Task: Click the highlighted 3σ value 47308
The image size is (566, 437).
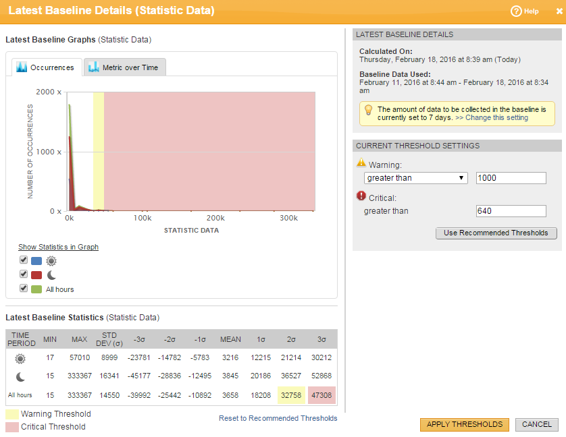Action: click(321, 395)
